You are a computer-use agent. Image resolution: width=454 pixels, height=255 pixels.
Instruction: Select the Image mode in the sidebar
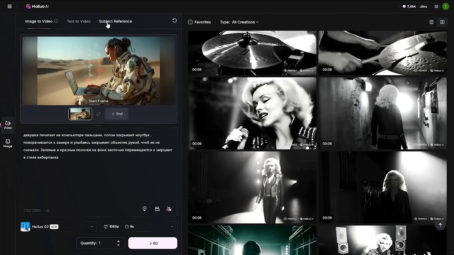click(x=8, y=143)
